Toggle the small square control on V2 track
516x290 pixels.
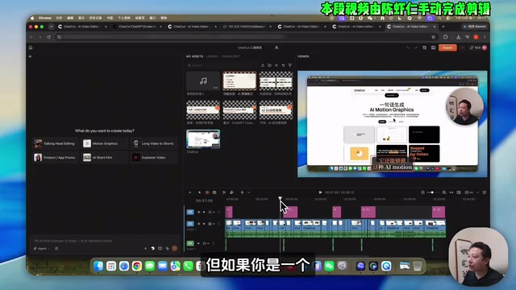coord(210,212)
